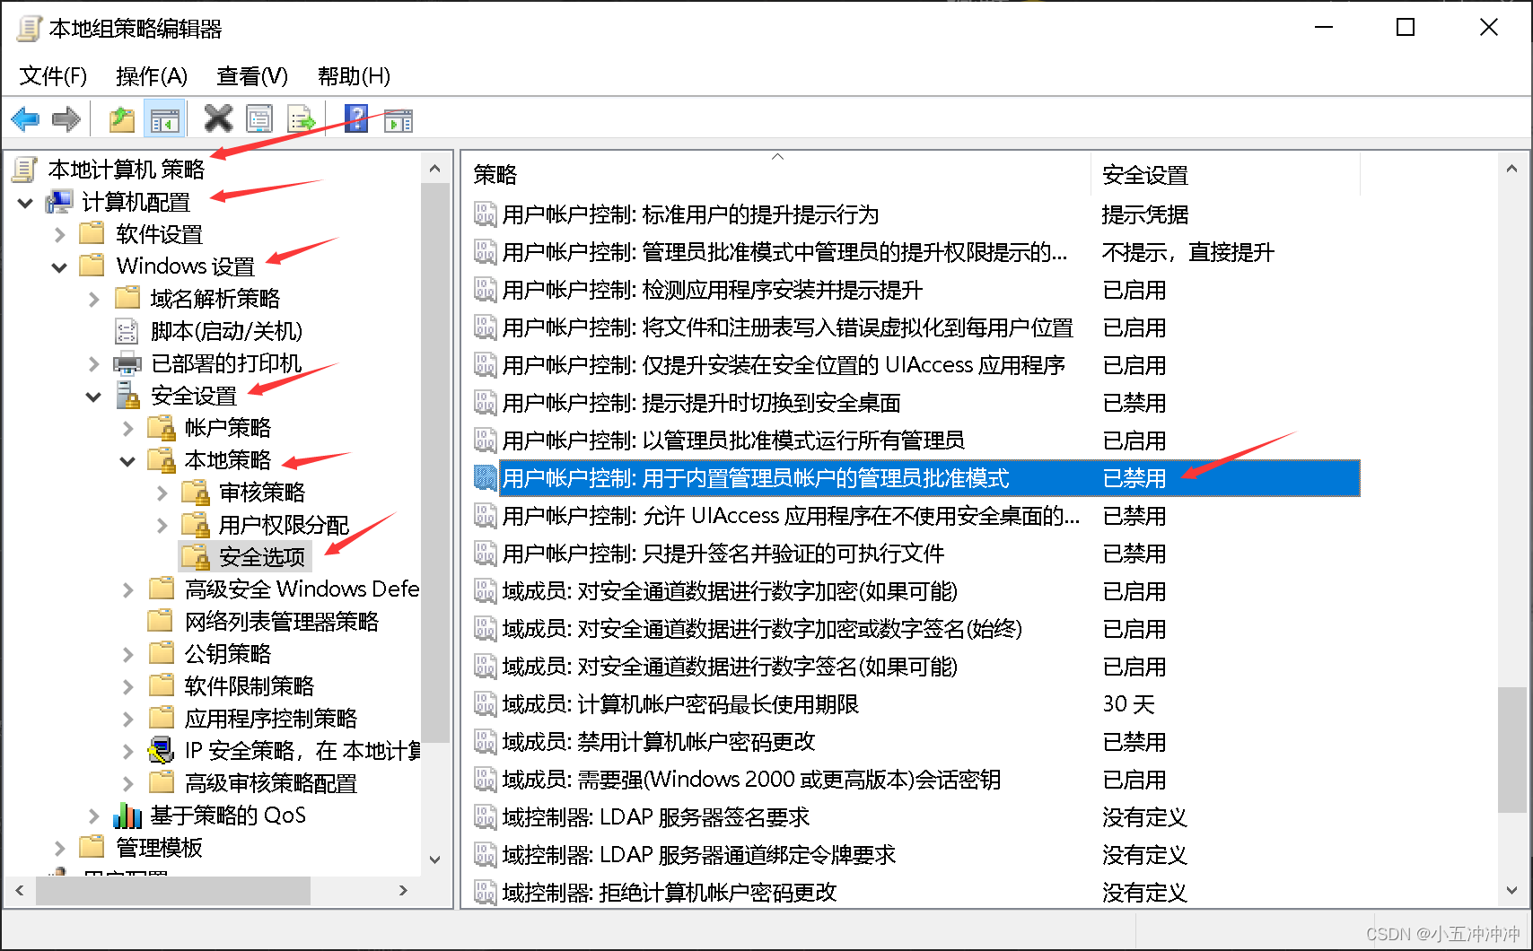Screen dimensions: 1533x951
Task: Expand the 域名解析策略 node
Action: tap(93, 300)
